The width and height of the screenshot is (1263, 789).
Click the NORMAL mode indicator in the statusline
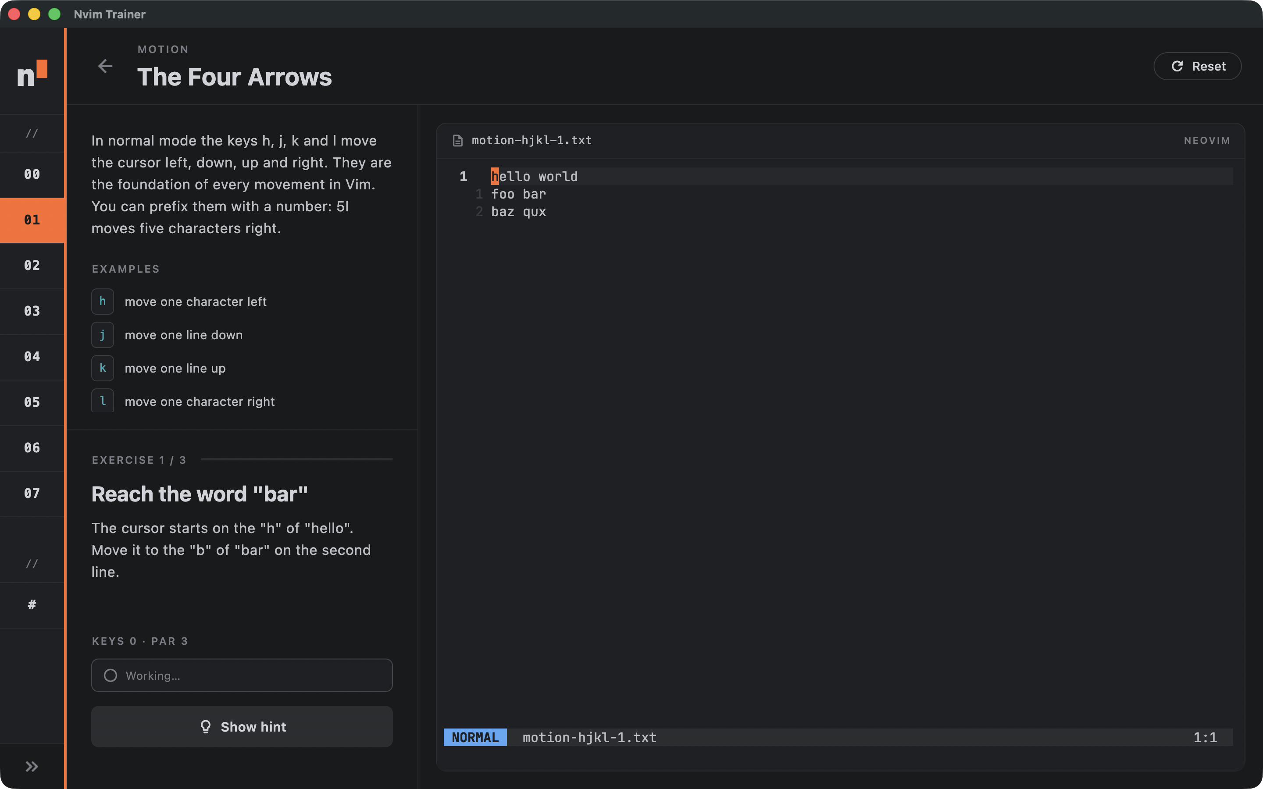pos(475,737)
